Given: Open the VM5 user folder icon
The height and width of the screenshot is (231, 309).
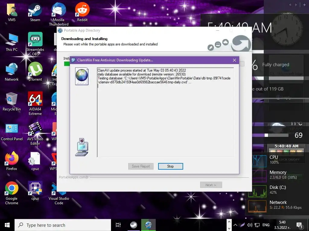Looking at the screenshot, I should (x=12, y=12).
